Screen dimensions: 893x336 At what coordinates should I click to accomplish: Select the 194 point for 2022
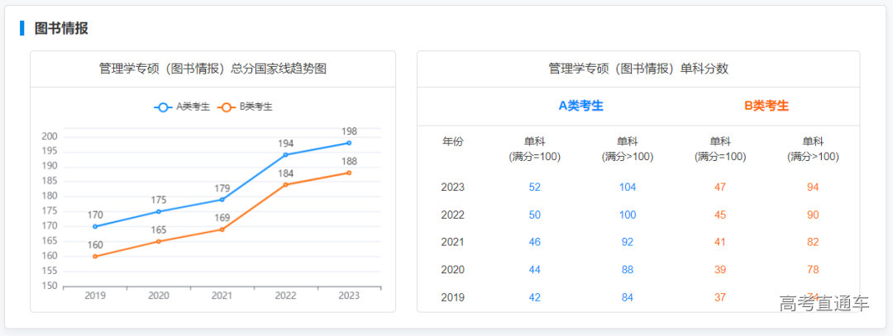[285, 154]
